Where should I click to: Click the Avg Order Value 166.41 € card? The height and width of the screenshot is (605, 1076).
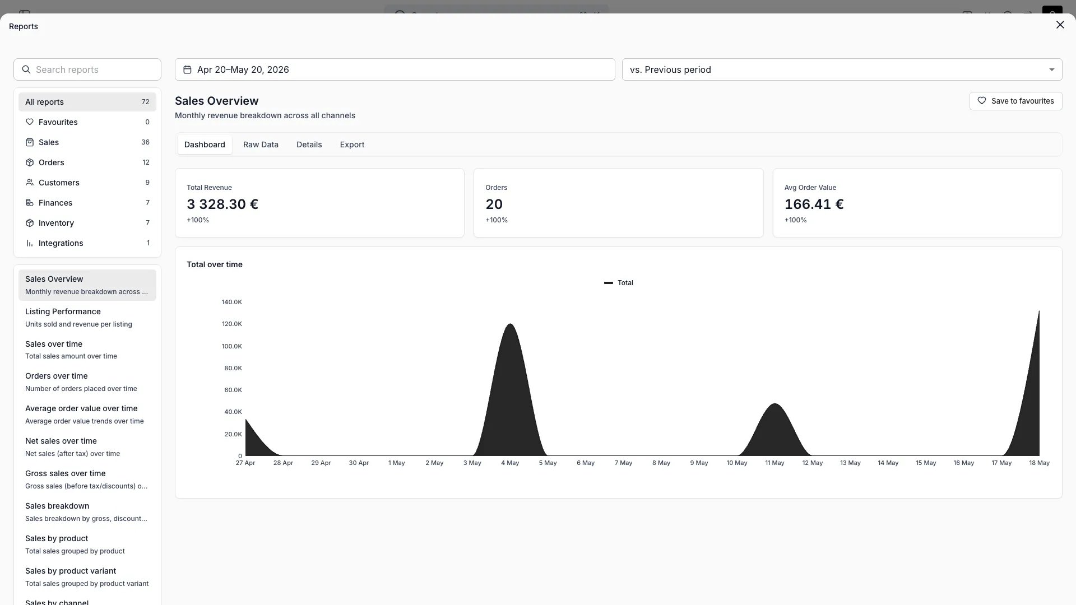[917, 203]
